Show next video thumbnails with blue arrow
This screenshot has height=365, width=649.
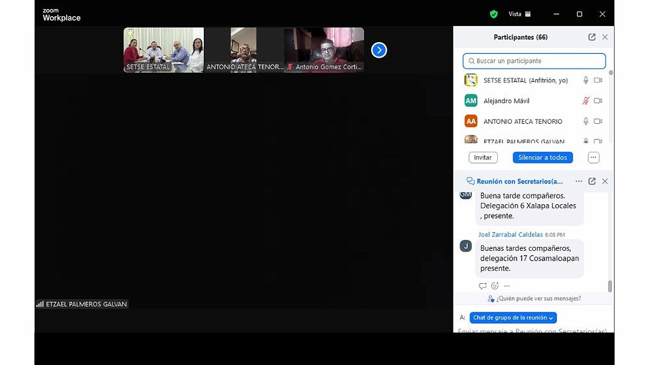point(379,50)
